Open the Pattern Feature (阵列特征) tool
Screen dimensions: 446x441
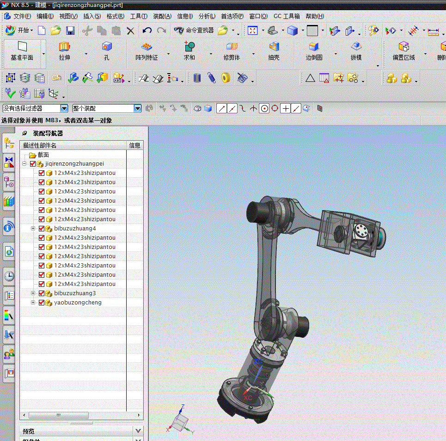tap(147, 47)
